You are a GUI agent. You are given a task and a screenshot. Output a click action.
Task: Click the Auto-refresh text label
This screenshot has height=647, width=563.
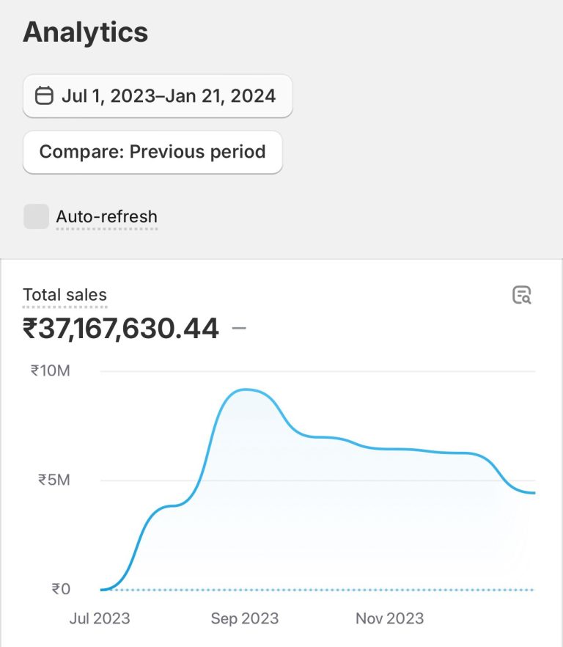[106, 216]
